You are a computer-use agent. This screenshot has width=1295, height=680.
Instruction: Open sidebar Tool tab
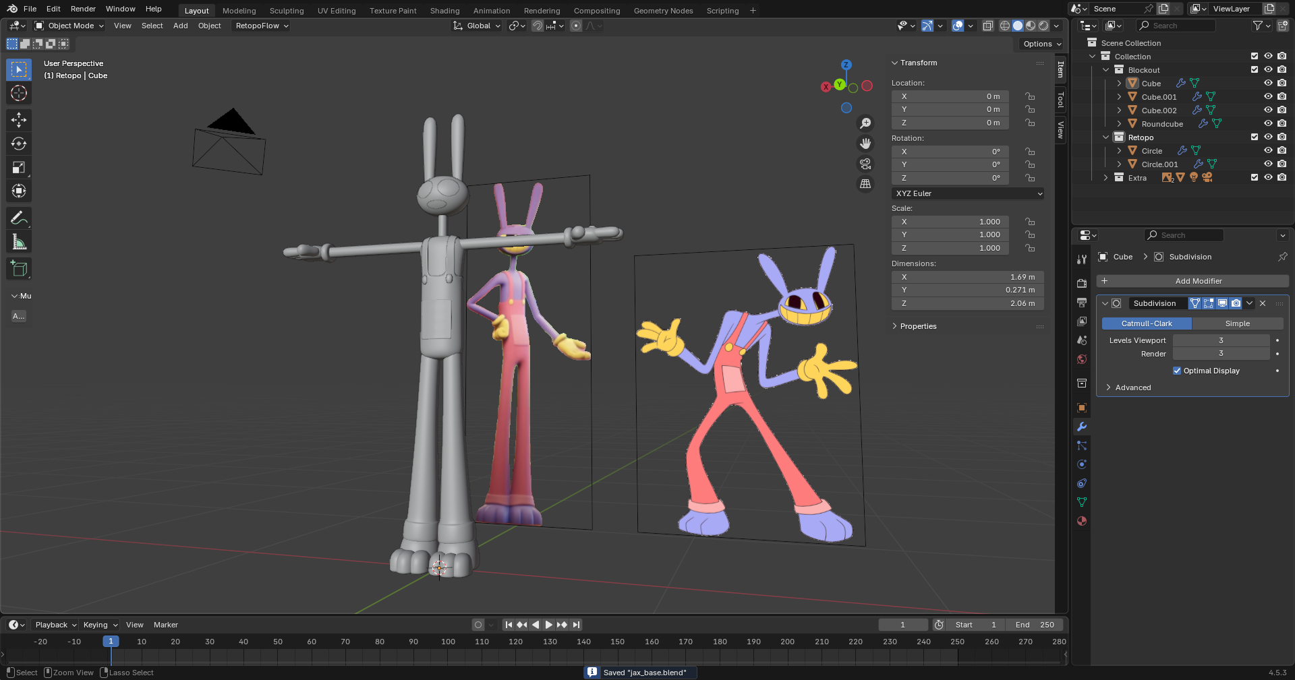1061,100
